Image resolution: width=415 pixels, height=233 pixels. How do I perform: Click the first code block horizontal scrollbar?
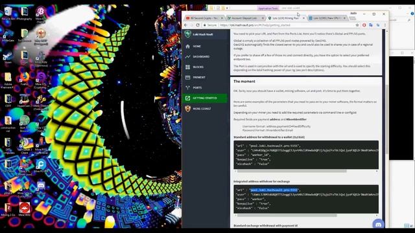292,171
